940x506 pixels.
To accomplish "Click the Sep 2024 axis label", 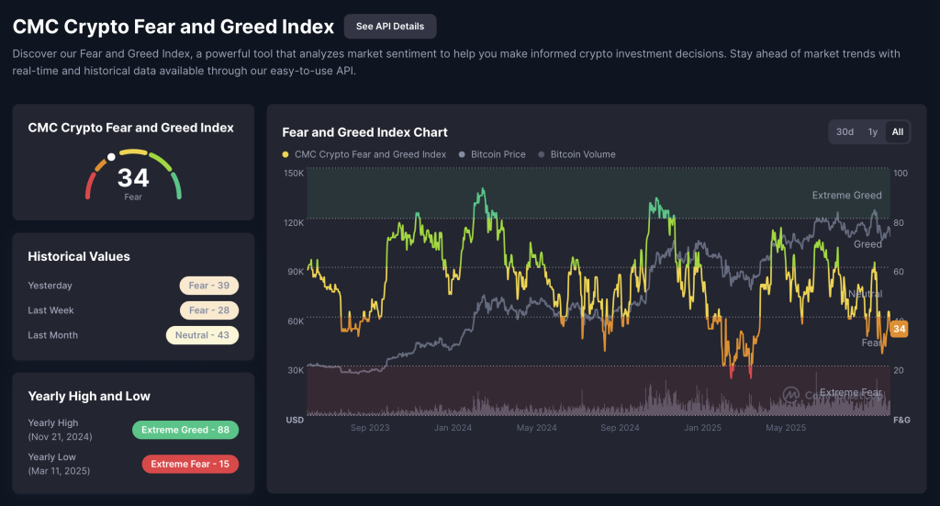I will click(x=620, y=427).
